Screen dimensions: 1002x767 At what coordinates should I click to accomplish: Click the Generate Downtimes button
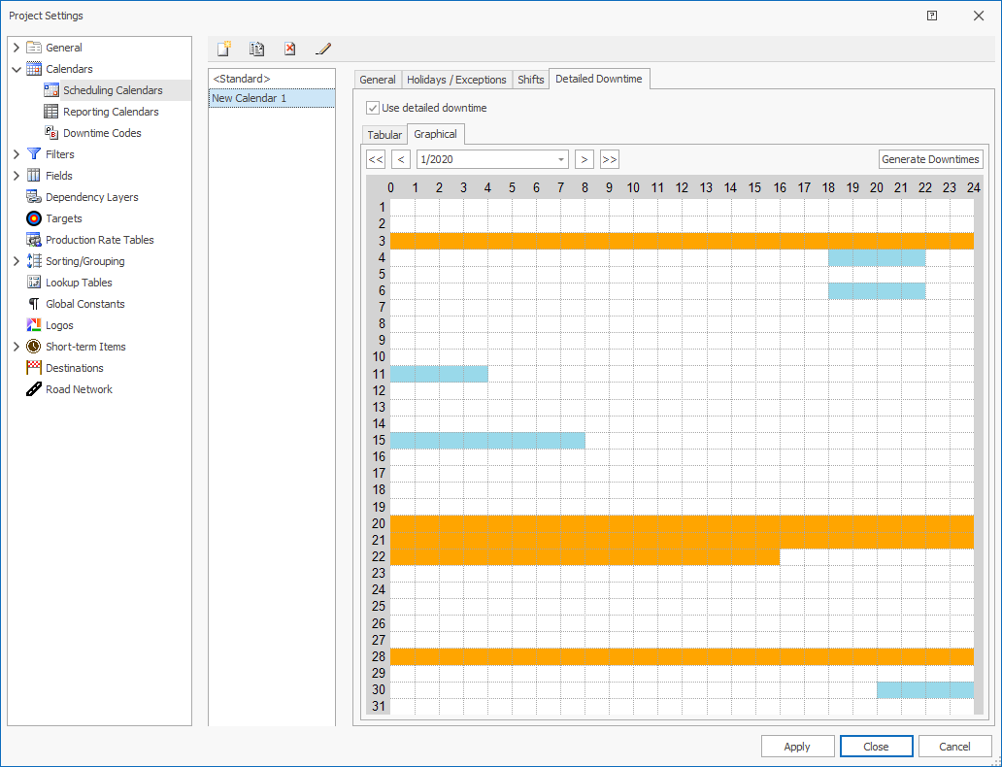[931, 159]
